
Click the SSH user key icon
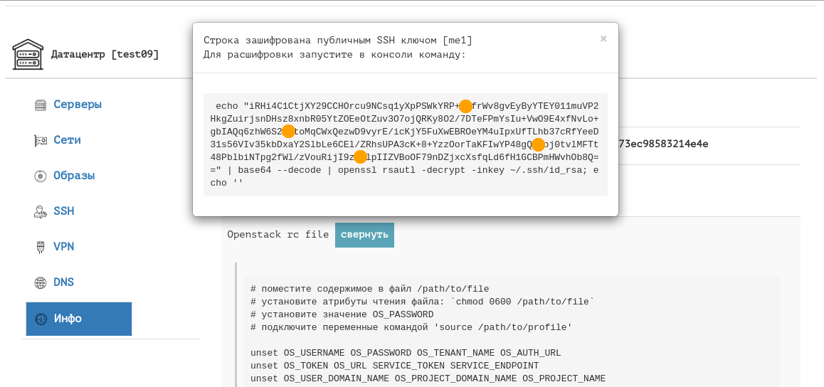point(41,212)
